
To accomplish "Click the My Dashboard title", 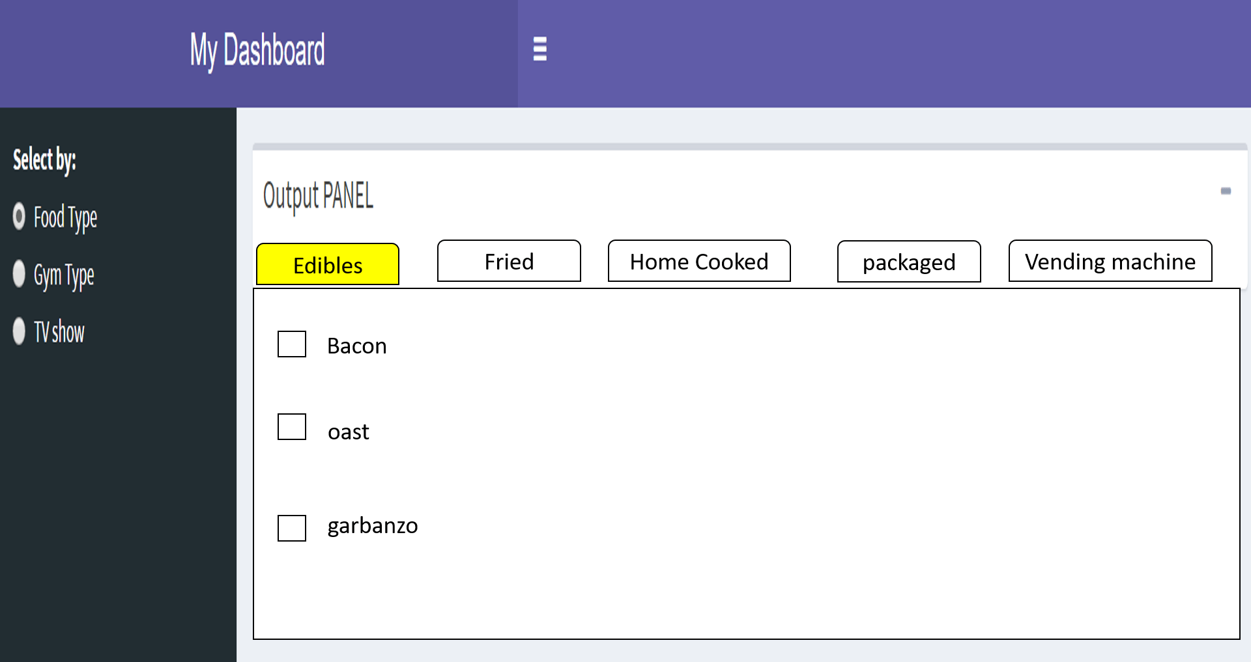I will pos(257,49).
